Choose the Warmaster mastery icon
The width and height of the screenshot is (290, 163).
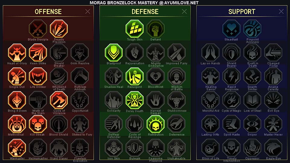pos(17,148)
